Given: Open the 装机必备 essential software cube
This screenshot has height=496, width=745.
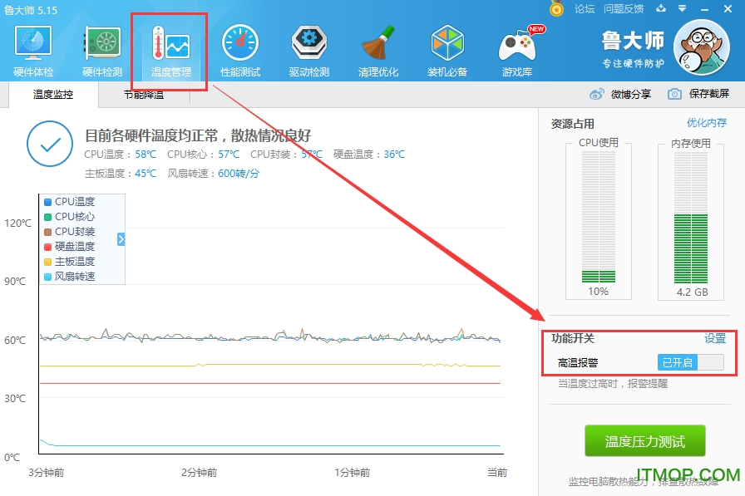Looking at the screenshot, I should coord(447,51).
